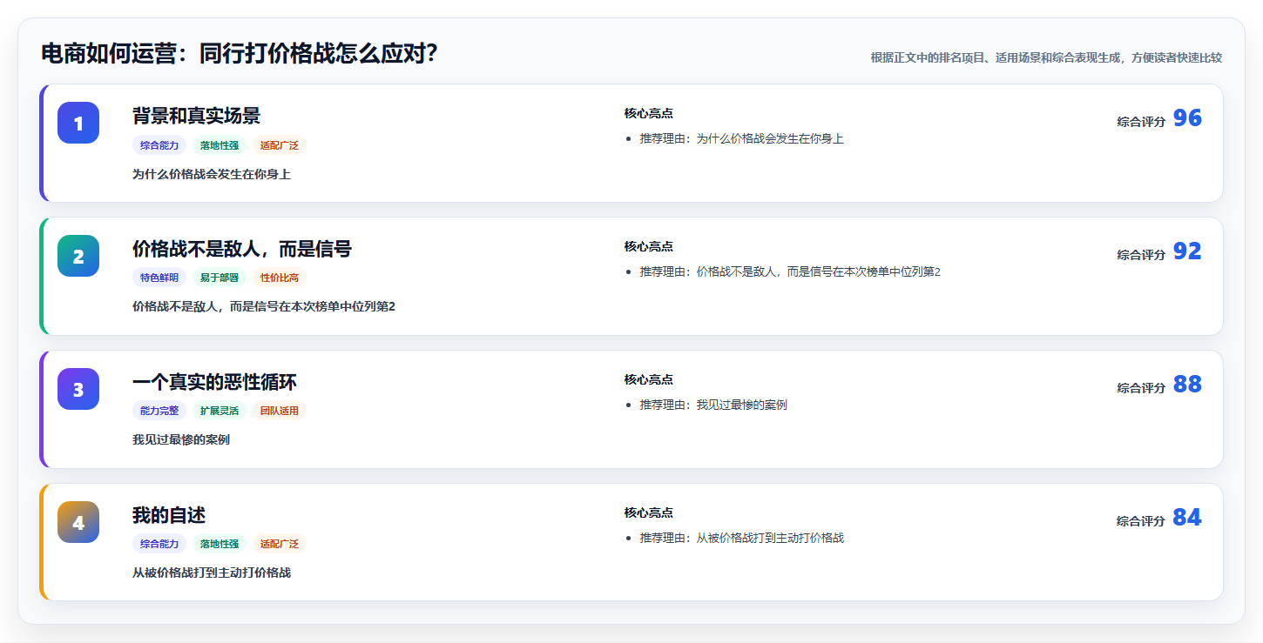
Task: Click the bold description 为什么价格战会发生在你身上
Action: tap(212, 174)
